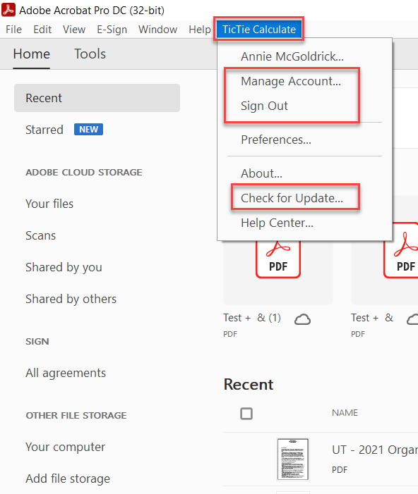
Task: Click the NEW badge next to Starred
Action: (x=88, y=129)
